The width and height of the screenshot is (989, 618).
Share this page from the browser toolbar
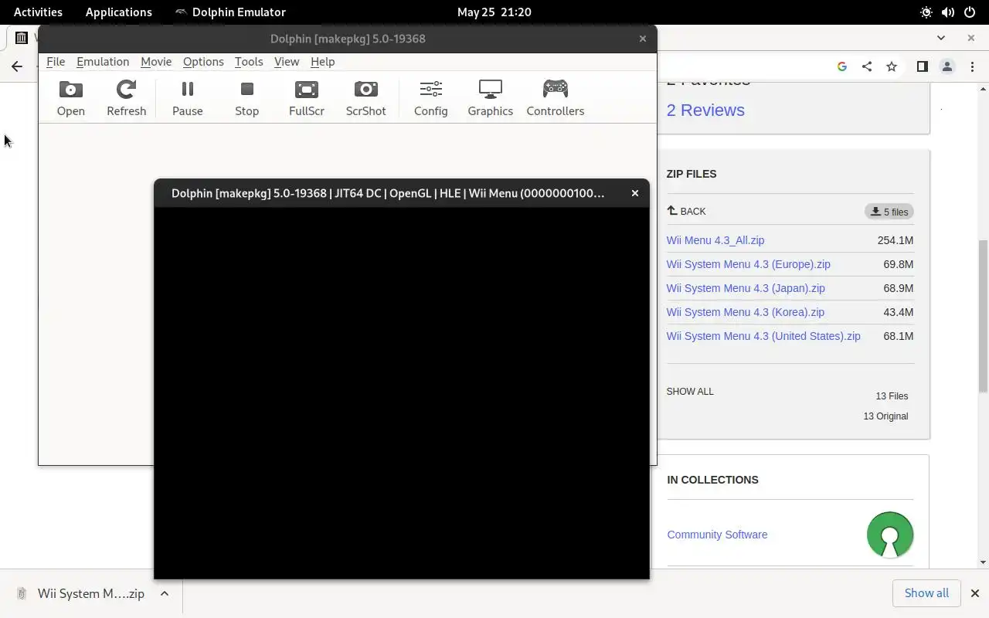tap(867, 66)
